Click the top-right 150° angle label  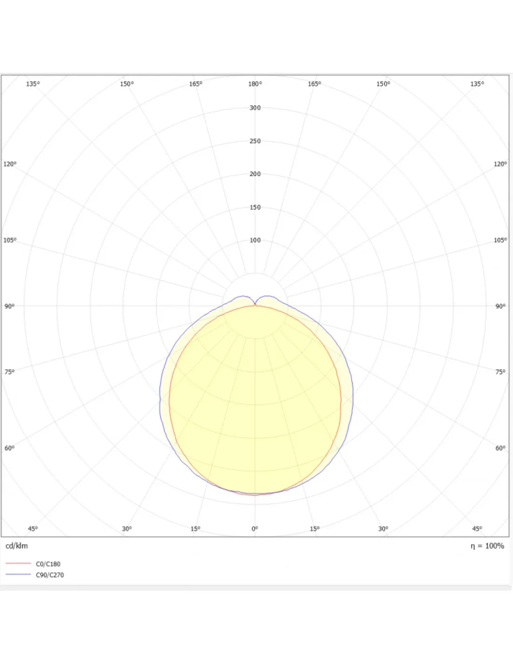[x=383, y=84]
